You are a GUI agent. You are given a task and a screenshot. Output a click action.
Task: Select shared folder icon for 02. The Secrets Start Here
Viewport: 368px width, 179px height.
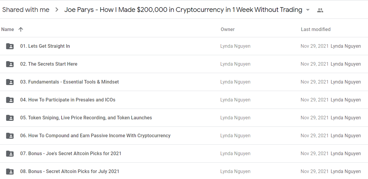[x=10, y=64]
